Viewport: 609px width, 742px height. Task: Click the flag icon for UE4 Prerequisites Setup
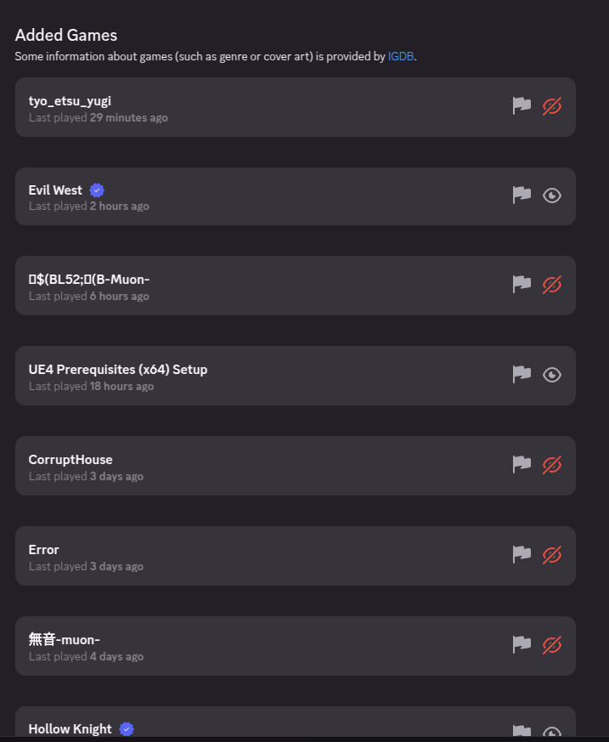point(522,375)
